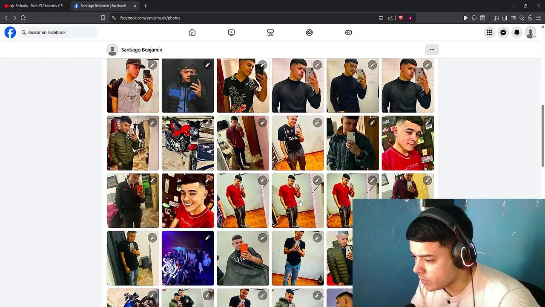This screenshot has width=545, height=307.
Task: Open the gray shirt cap selfie photo
Action: tap(133, 86)
